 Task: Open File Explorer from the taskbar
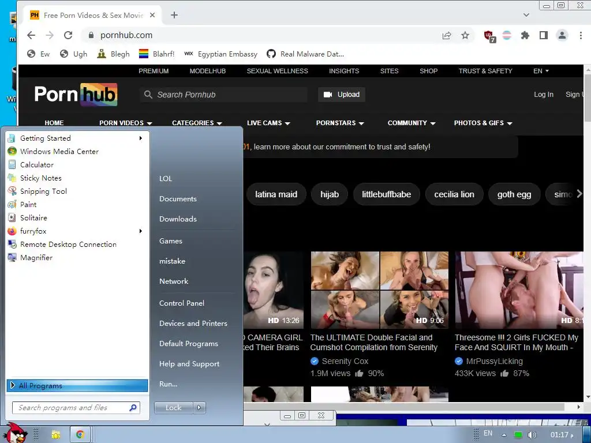(x=56, y=435)
